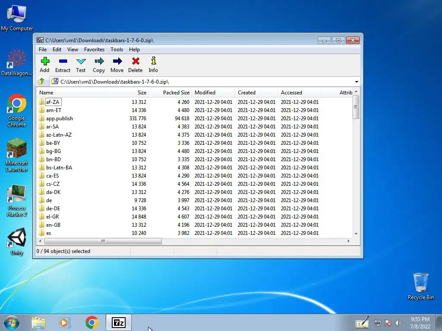Select the bg-BG folder row
This screenshot has height=331, width=442.
tap(195, 151)
